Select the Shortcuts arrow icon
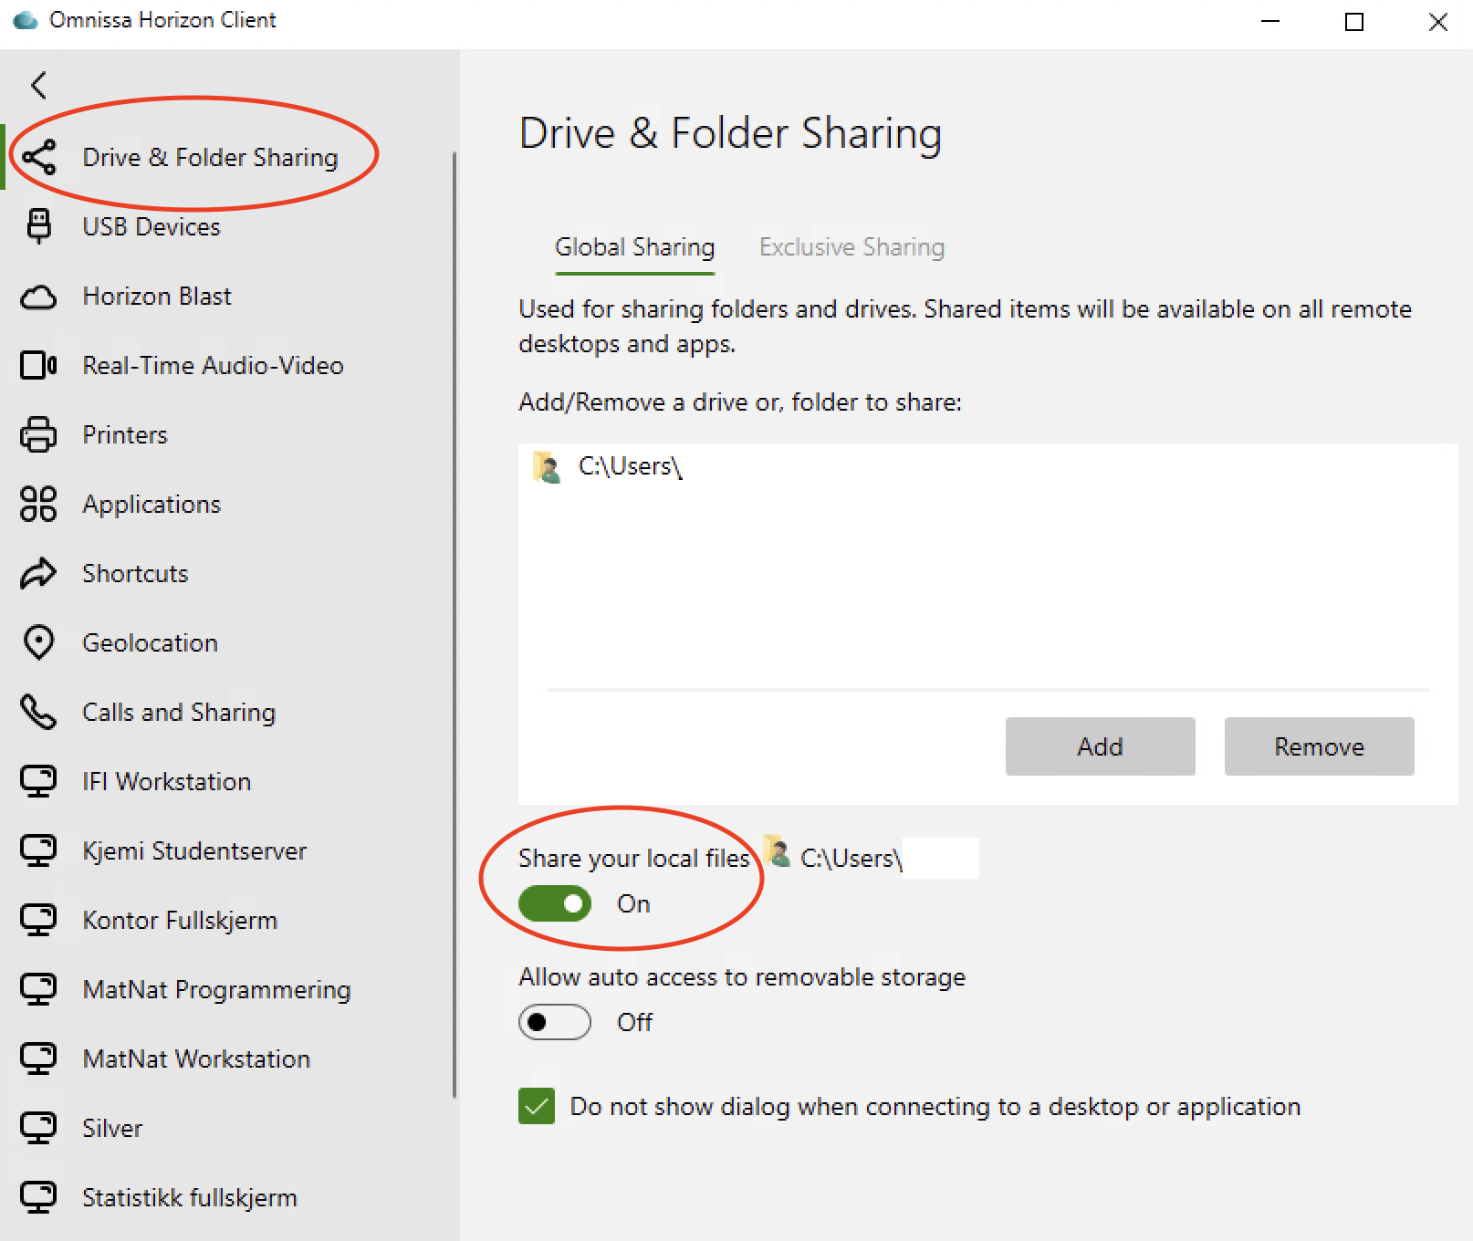Screen dimensions: 1473x1241 click(38, 573)
